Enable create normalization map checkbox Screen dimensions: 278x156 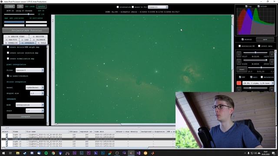[x=8, y=58]
